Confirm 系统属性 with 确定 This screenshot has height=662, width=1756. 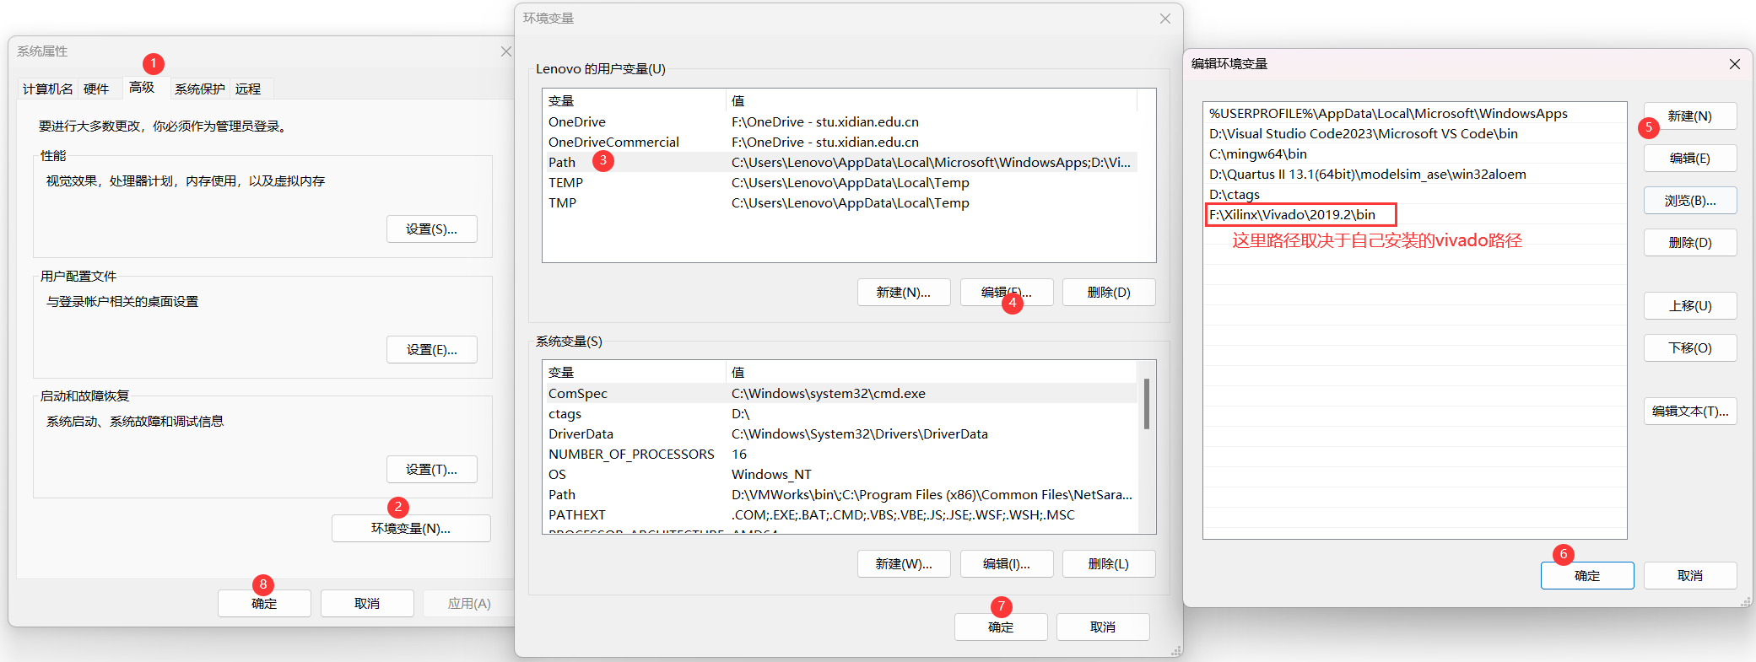(264, 604)
